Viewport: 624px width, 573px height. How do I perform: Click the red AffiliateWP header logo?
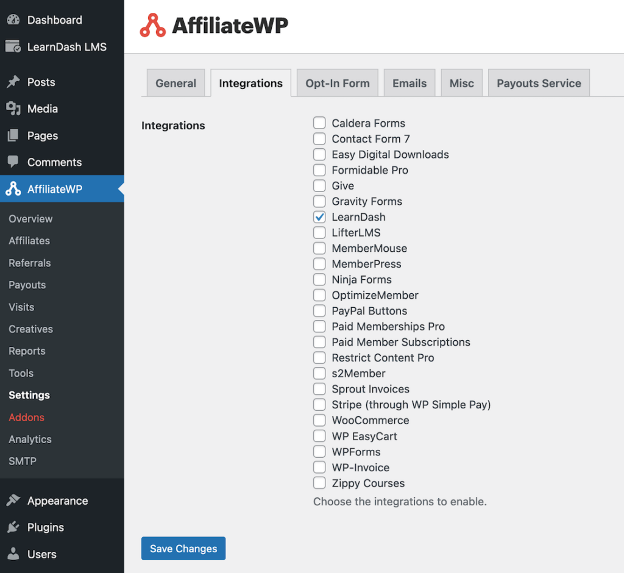point(152,25)
